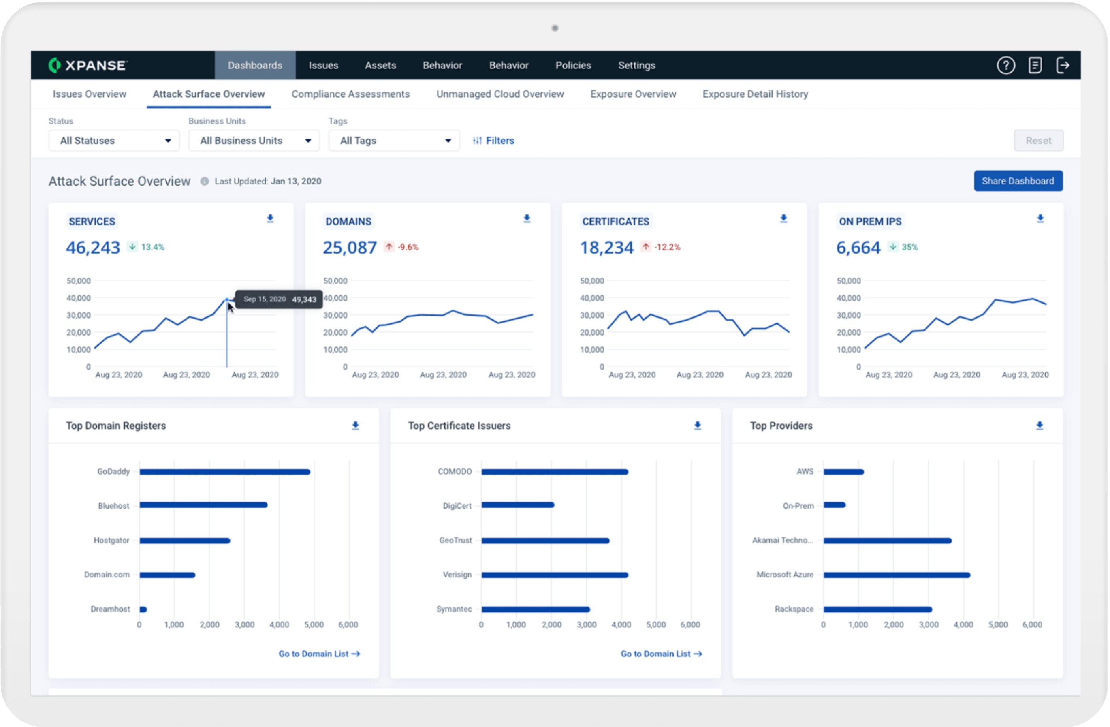Download the Services chart data
This screenshot has height=727, width=1110.
coord(270,219)
